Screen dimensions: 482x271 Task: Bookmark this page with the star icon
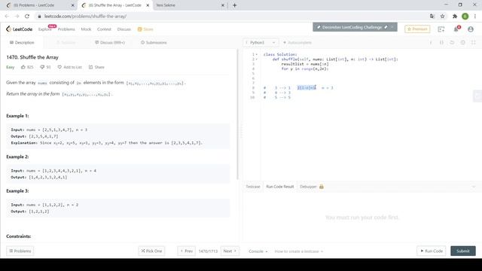tap(442, 17)
